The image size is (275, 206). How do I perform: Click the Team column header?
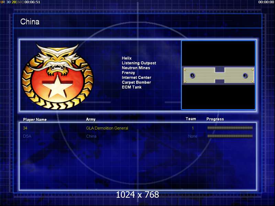[x=191, y=119]
